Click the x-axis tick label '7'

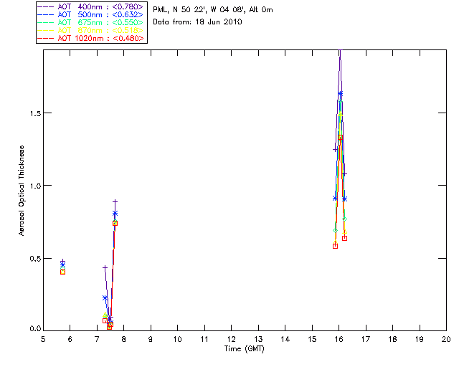pos(97,340)
